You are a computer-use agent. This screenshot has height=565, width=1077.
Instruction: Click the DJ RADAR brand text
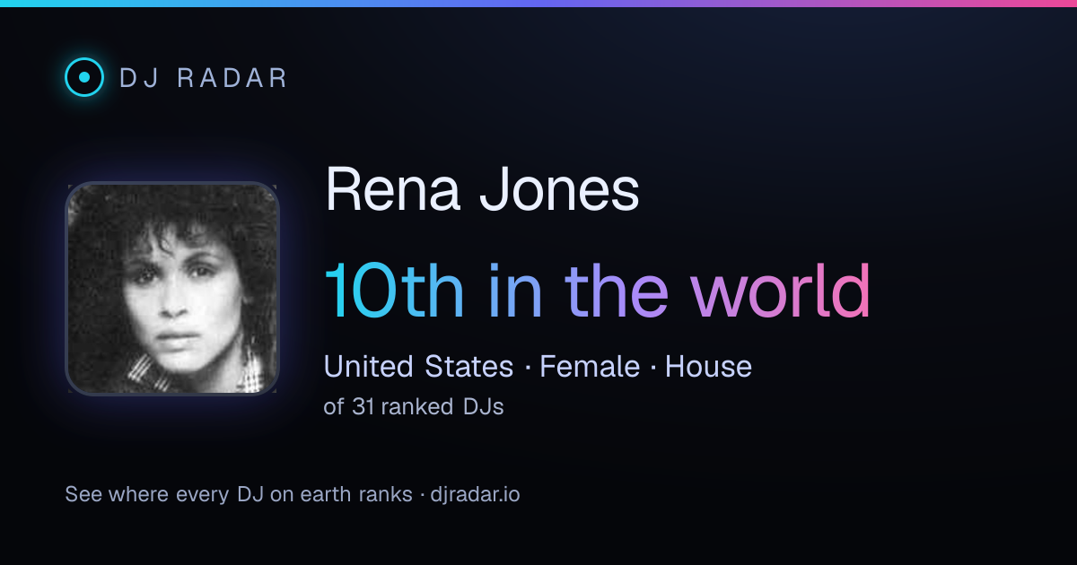203,78
